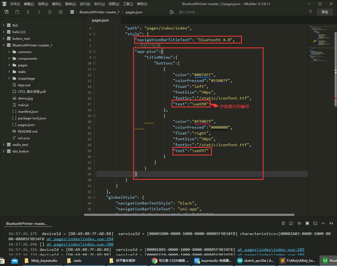
Task: Open link pages\index\index.vue:308
Action: [x=80, y=244]
